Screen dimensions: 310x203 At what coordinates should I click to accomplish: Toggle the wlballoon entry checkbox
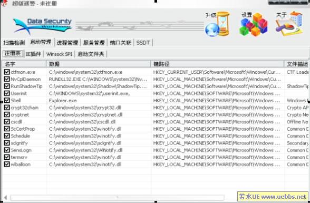7,164
